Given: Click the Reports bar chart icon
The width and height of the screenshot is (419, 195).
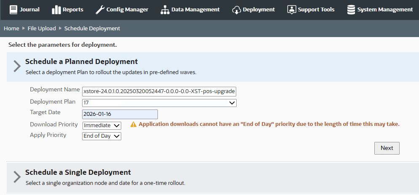Looking at the screenshot, I should click(x=56, y=10).
